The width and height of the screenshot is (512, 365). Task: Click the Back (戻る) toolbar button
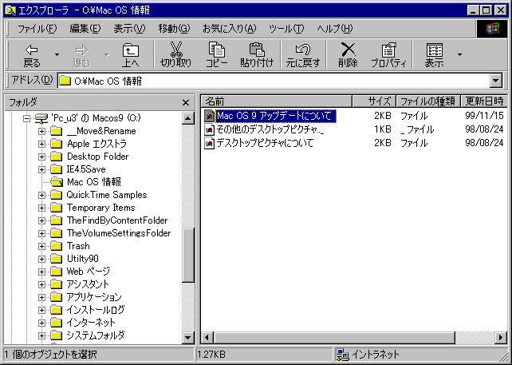32,55
